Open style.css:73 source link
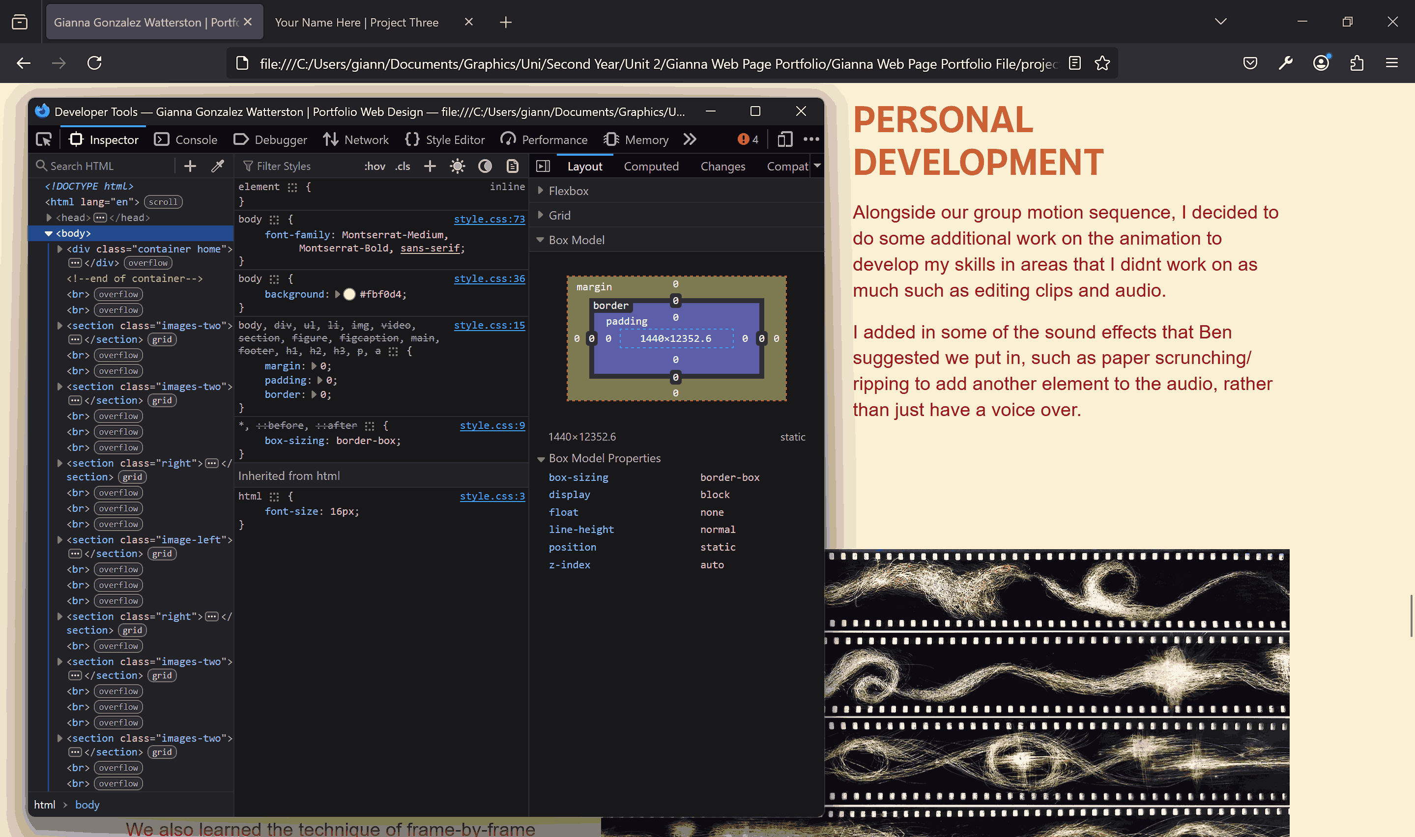The height and width of the screenshot is (837, 1415). (x=489, y=219)
